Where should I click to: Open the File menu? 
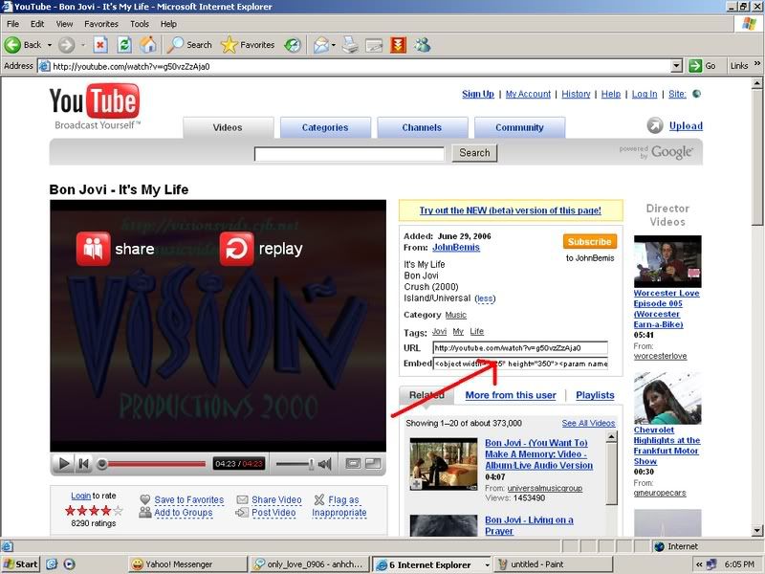13,24
